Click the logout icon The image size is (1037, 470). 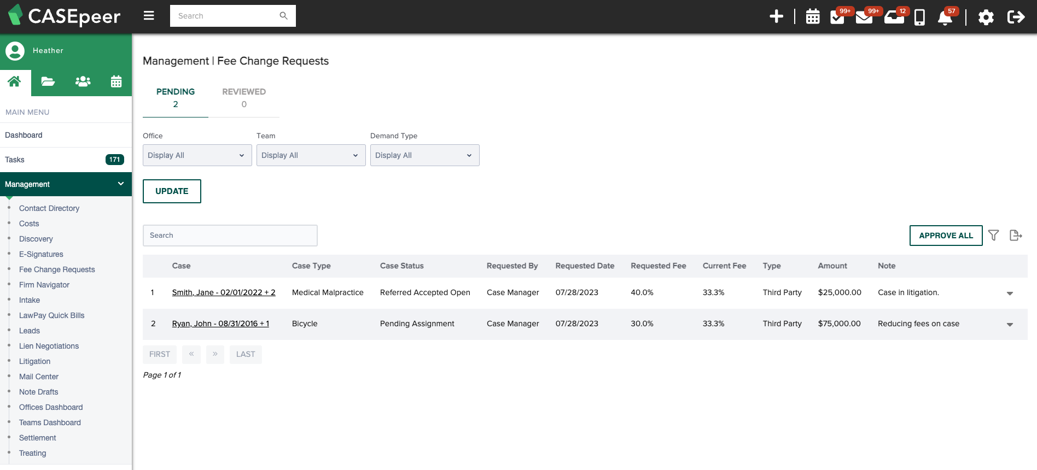[1016, 17]
